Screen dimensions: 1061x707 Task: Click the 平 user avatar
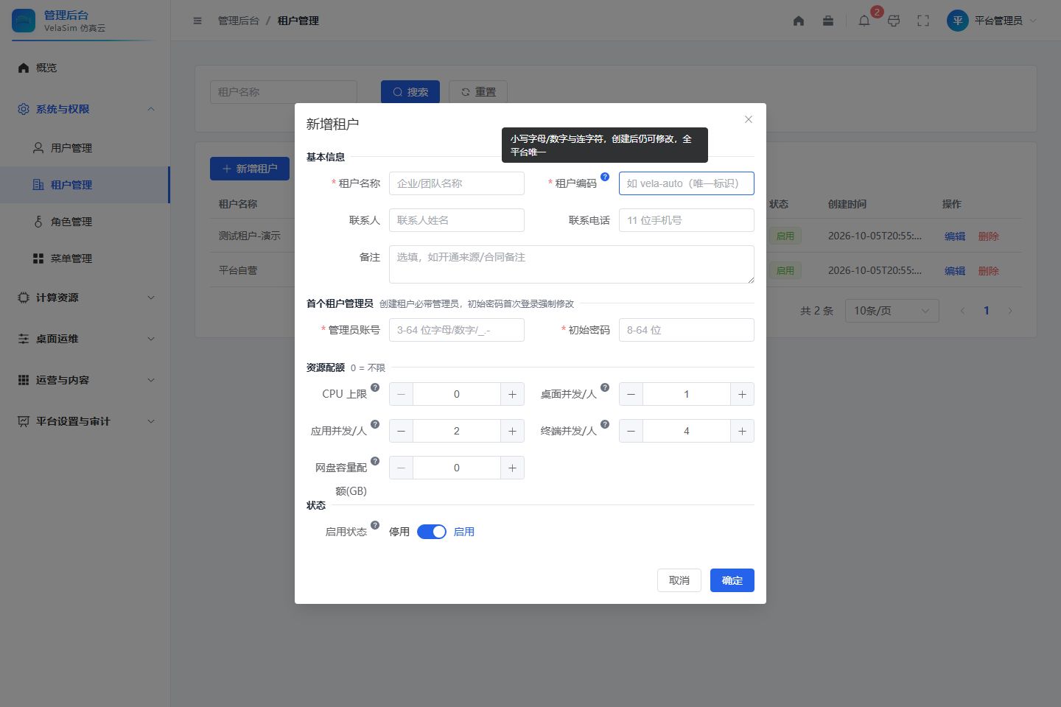coord(958,21)
